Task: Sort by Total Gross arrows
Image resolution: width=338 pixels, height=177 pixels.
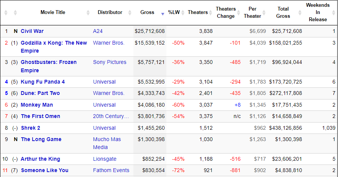Action: 300,12
